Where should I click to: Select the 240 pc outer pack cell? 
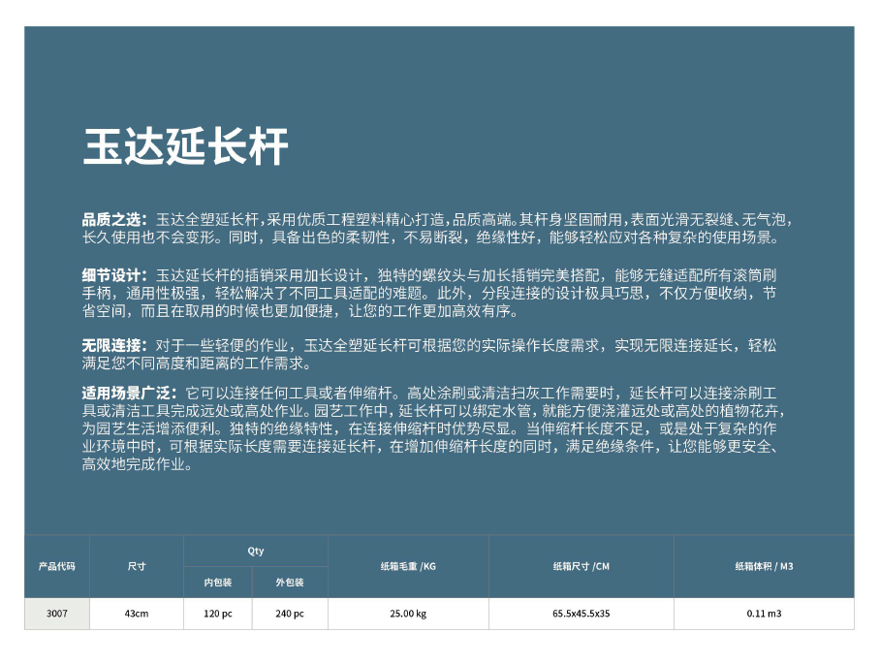[290, 614]
